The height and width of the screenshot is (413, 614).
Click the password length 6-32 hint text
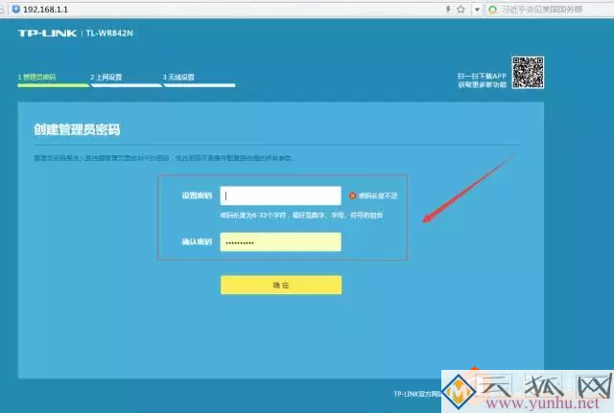(x=301, y=215)
